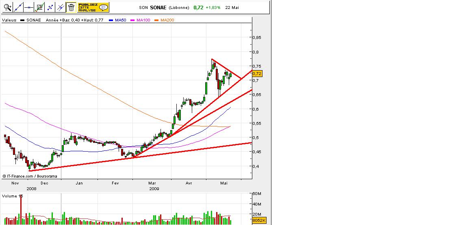Image resolution: width=475 pixels, height=225 pixels.
Task: Click the Volume 15 panel label
Action: pyautogui.click(x=13, y=196)
